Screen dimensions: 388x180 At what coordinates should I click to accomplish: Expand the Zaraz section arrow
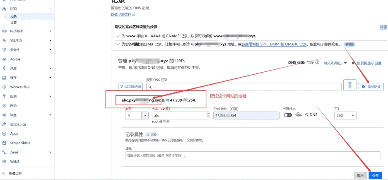point(51,152)
